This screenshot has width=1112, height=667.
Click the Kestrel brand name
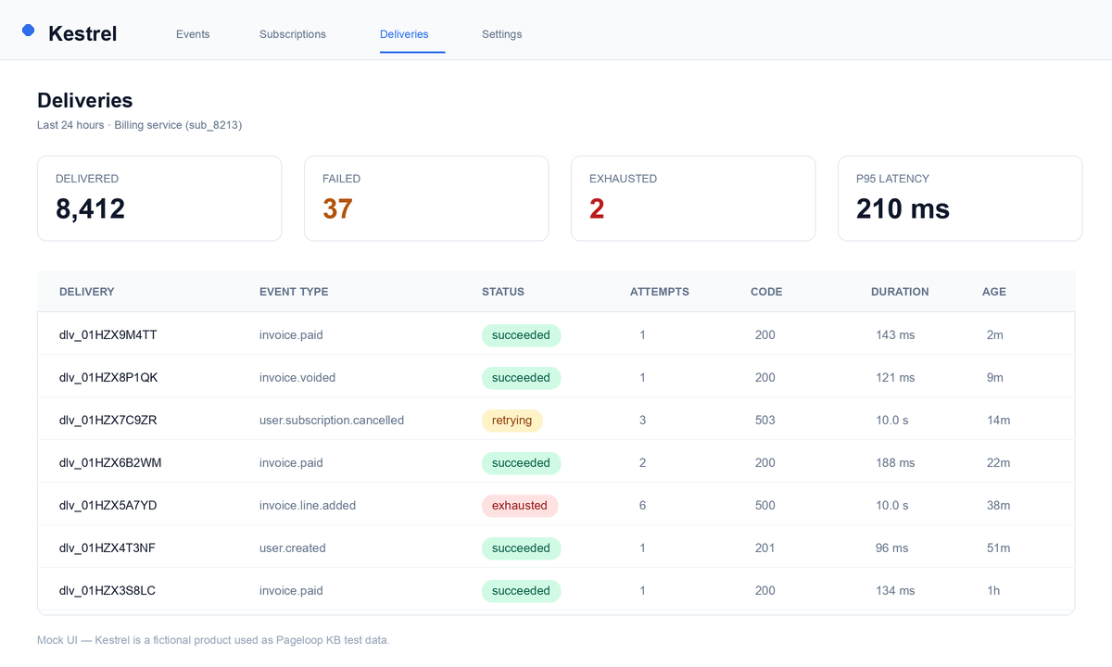pyautogui.click(x=82, y=33)
